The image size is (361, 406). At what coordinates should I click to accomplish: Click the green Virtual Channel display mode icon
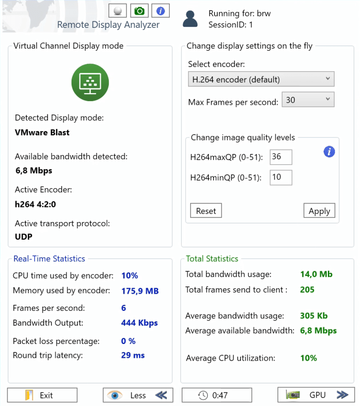[90, 82]
